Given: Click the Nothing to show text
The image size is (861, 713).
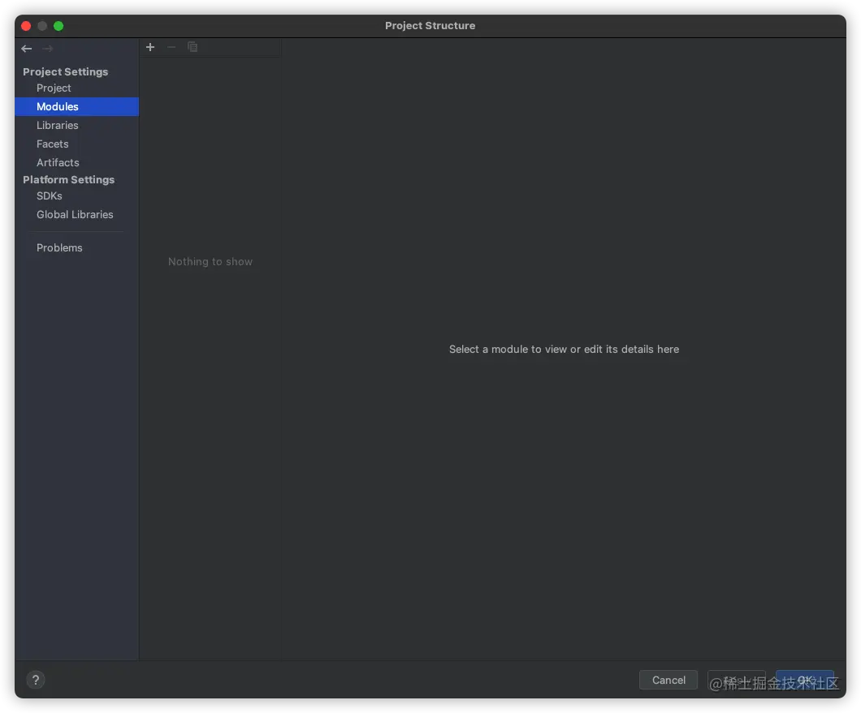Looking at the screenshot, I should [210, 262].
